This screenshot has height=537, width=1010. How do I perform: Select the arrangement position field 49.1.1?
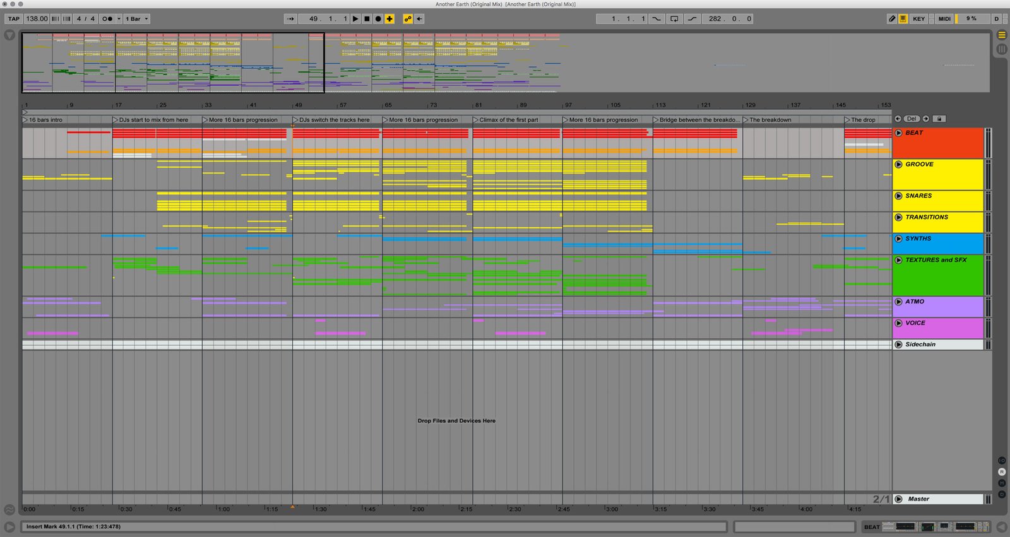point(324,19)
